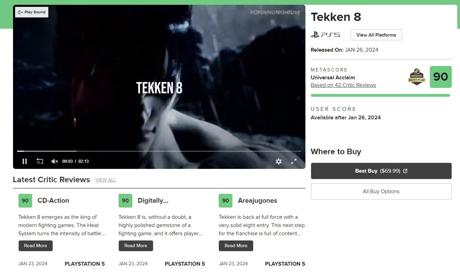Viewport: 460px width, 280px height.
Task: Open the View All Platforms list
Action: click(x=376, y=35)
